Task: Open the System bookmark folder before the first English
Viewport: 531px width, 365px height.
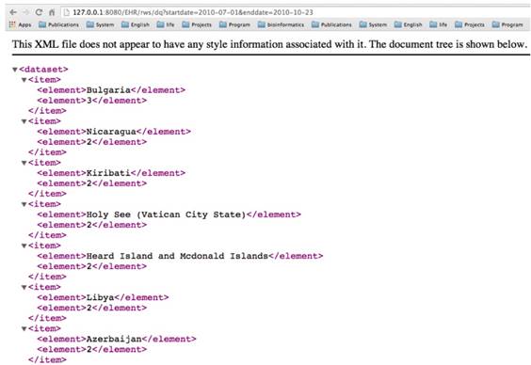Action: [100, 24]
